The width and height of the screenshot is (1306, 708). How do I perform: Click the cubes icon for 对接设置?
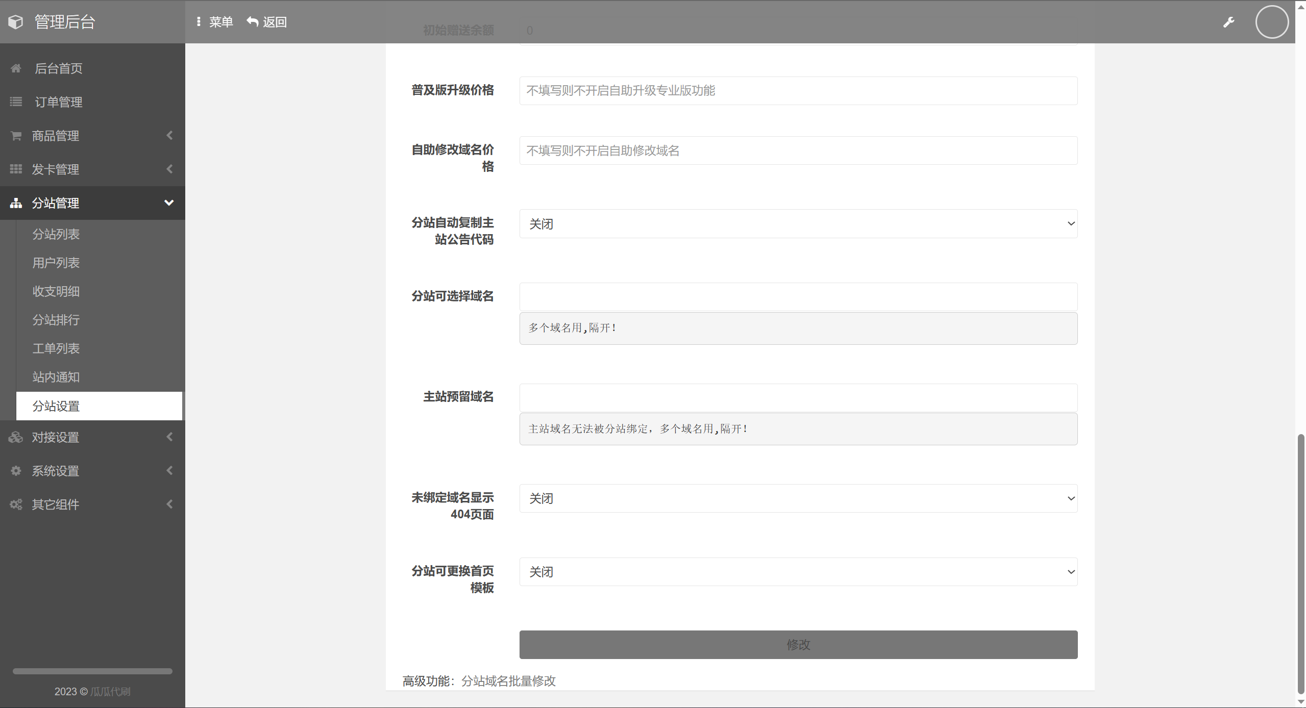coord(16,437)
